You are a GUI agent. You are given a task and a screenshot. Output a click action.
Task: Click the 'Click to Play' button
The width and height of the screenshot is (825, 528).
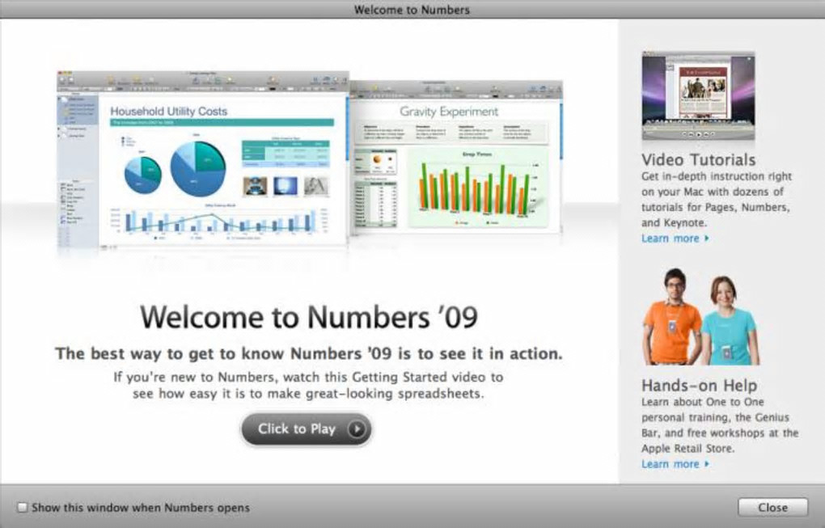click(307, 429)
